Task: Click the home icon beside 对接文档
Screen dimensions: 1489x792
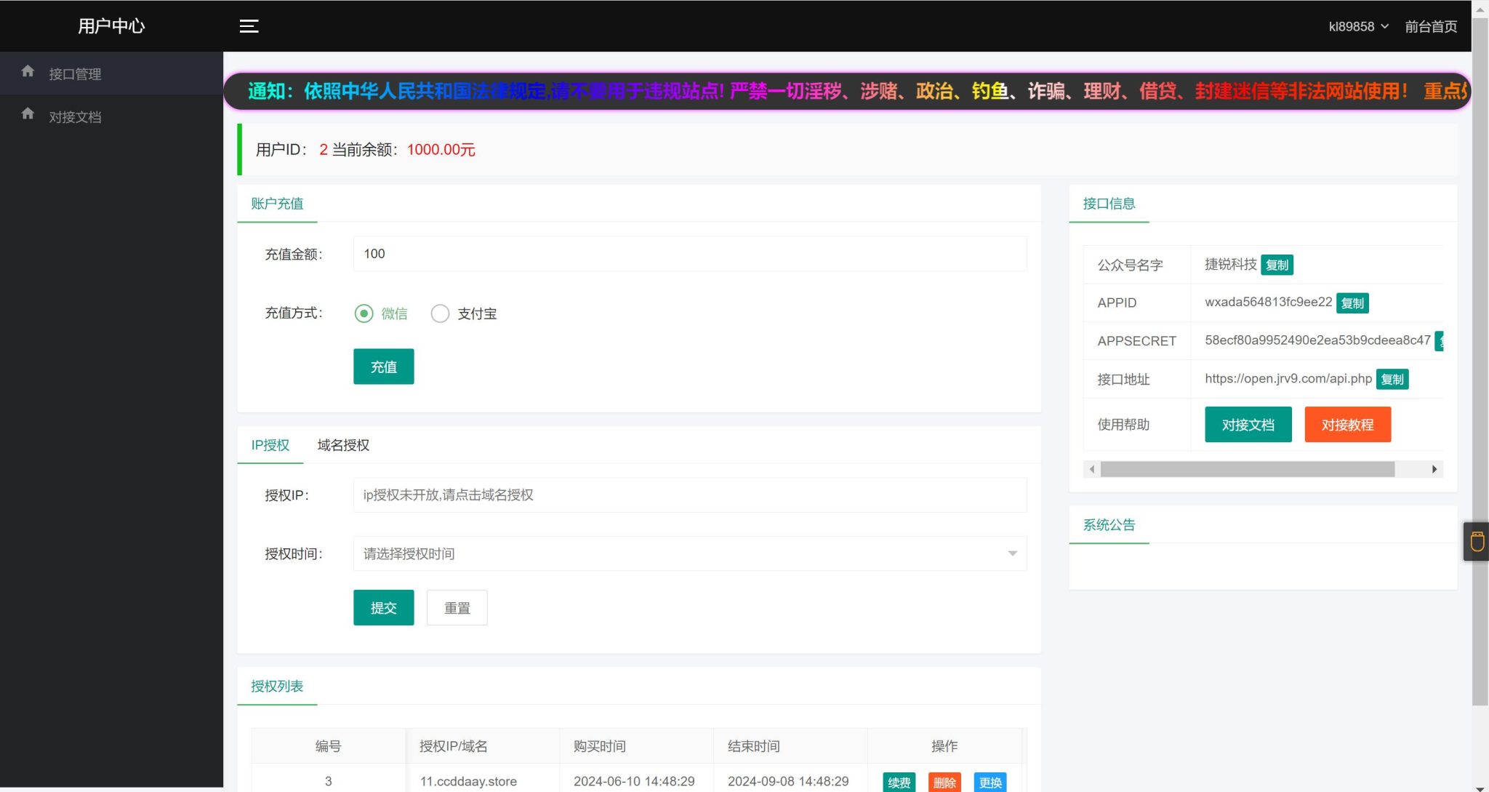Action: tap(28, 114)
